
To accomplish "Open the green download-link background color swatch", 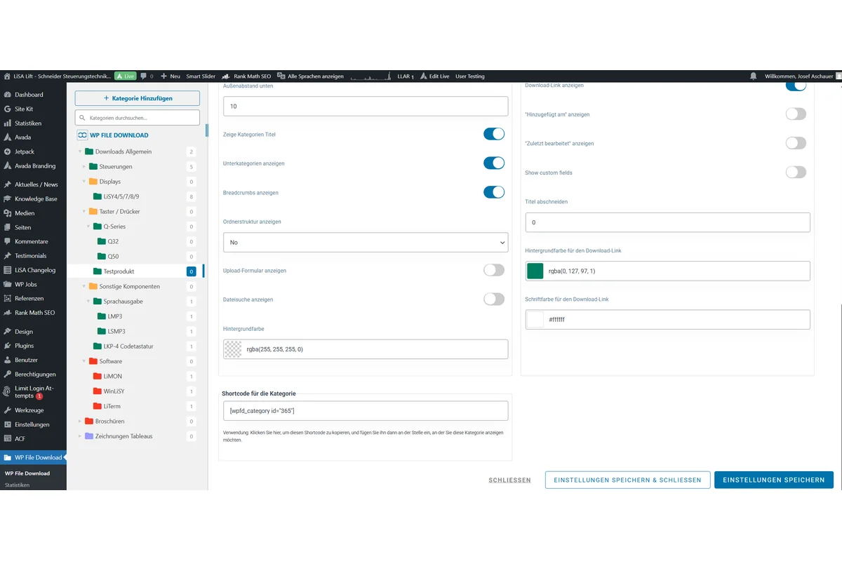I will click(x=535, y=271).
